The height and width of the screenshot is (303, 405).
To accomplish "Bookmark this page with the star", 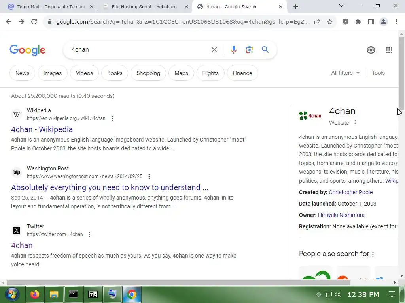I will click(330, 22).
